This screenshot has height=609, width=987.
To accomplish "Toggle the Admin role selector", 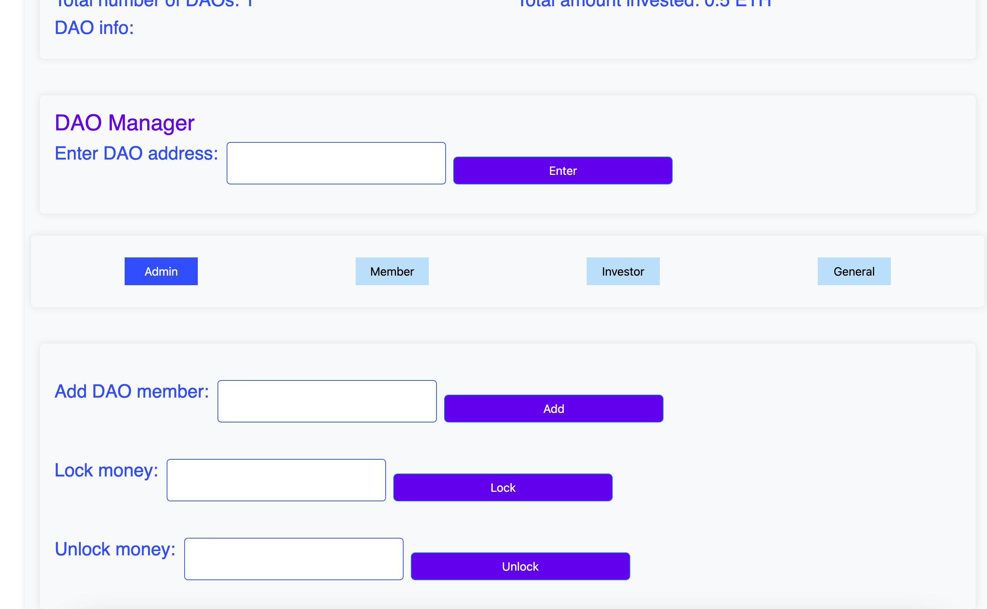I will tap(161, 271).
